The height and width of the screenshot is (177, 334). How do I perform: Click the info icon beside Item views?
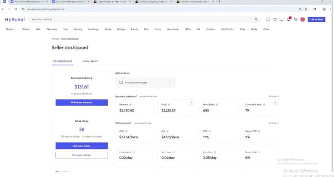point(174,152)
